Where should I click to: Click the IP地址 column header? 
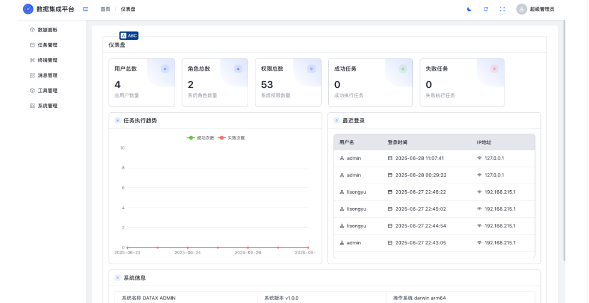(484, 142)
